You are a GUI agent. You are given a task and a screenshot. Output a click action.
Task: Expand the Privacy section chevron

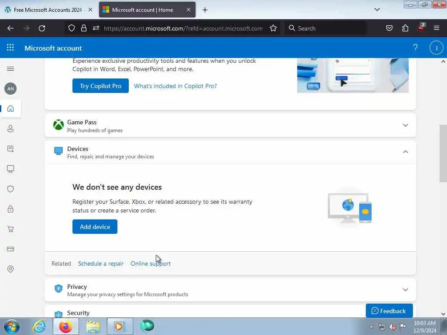point(406,290)
